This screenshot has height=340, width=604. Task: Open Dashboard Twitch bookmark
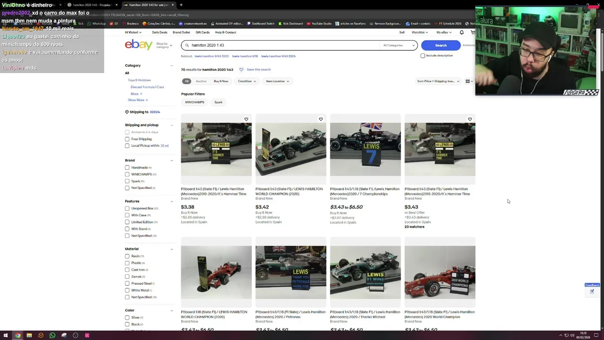pyautogui.click(x=260, y=24)
